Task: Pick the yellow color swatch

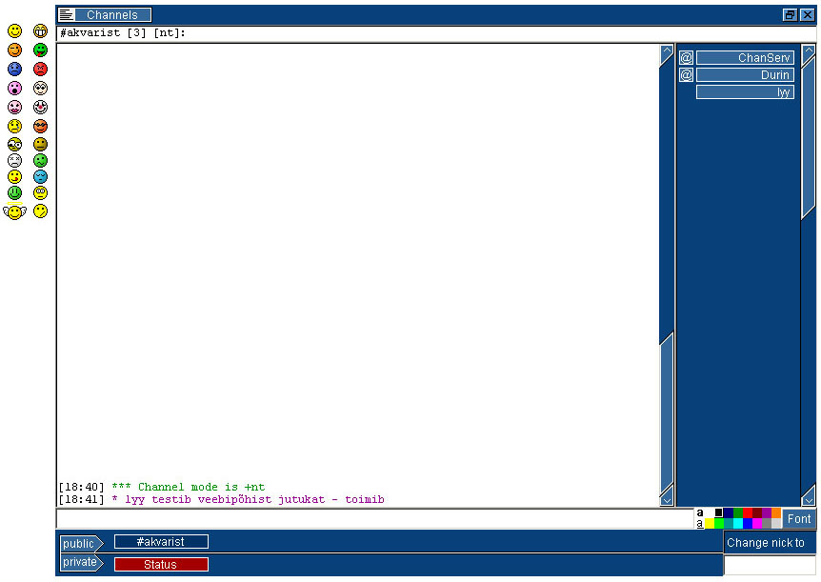Action: coord(710,523)
